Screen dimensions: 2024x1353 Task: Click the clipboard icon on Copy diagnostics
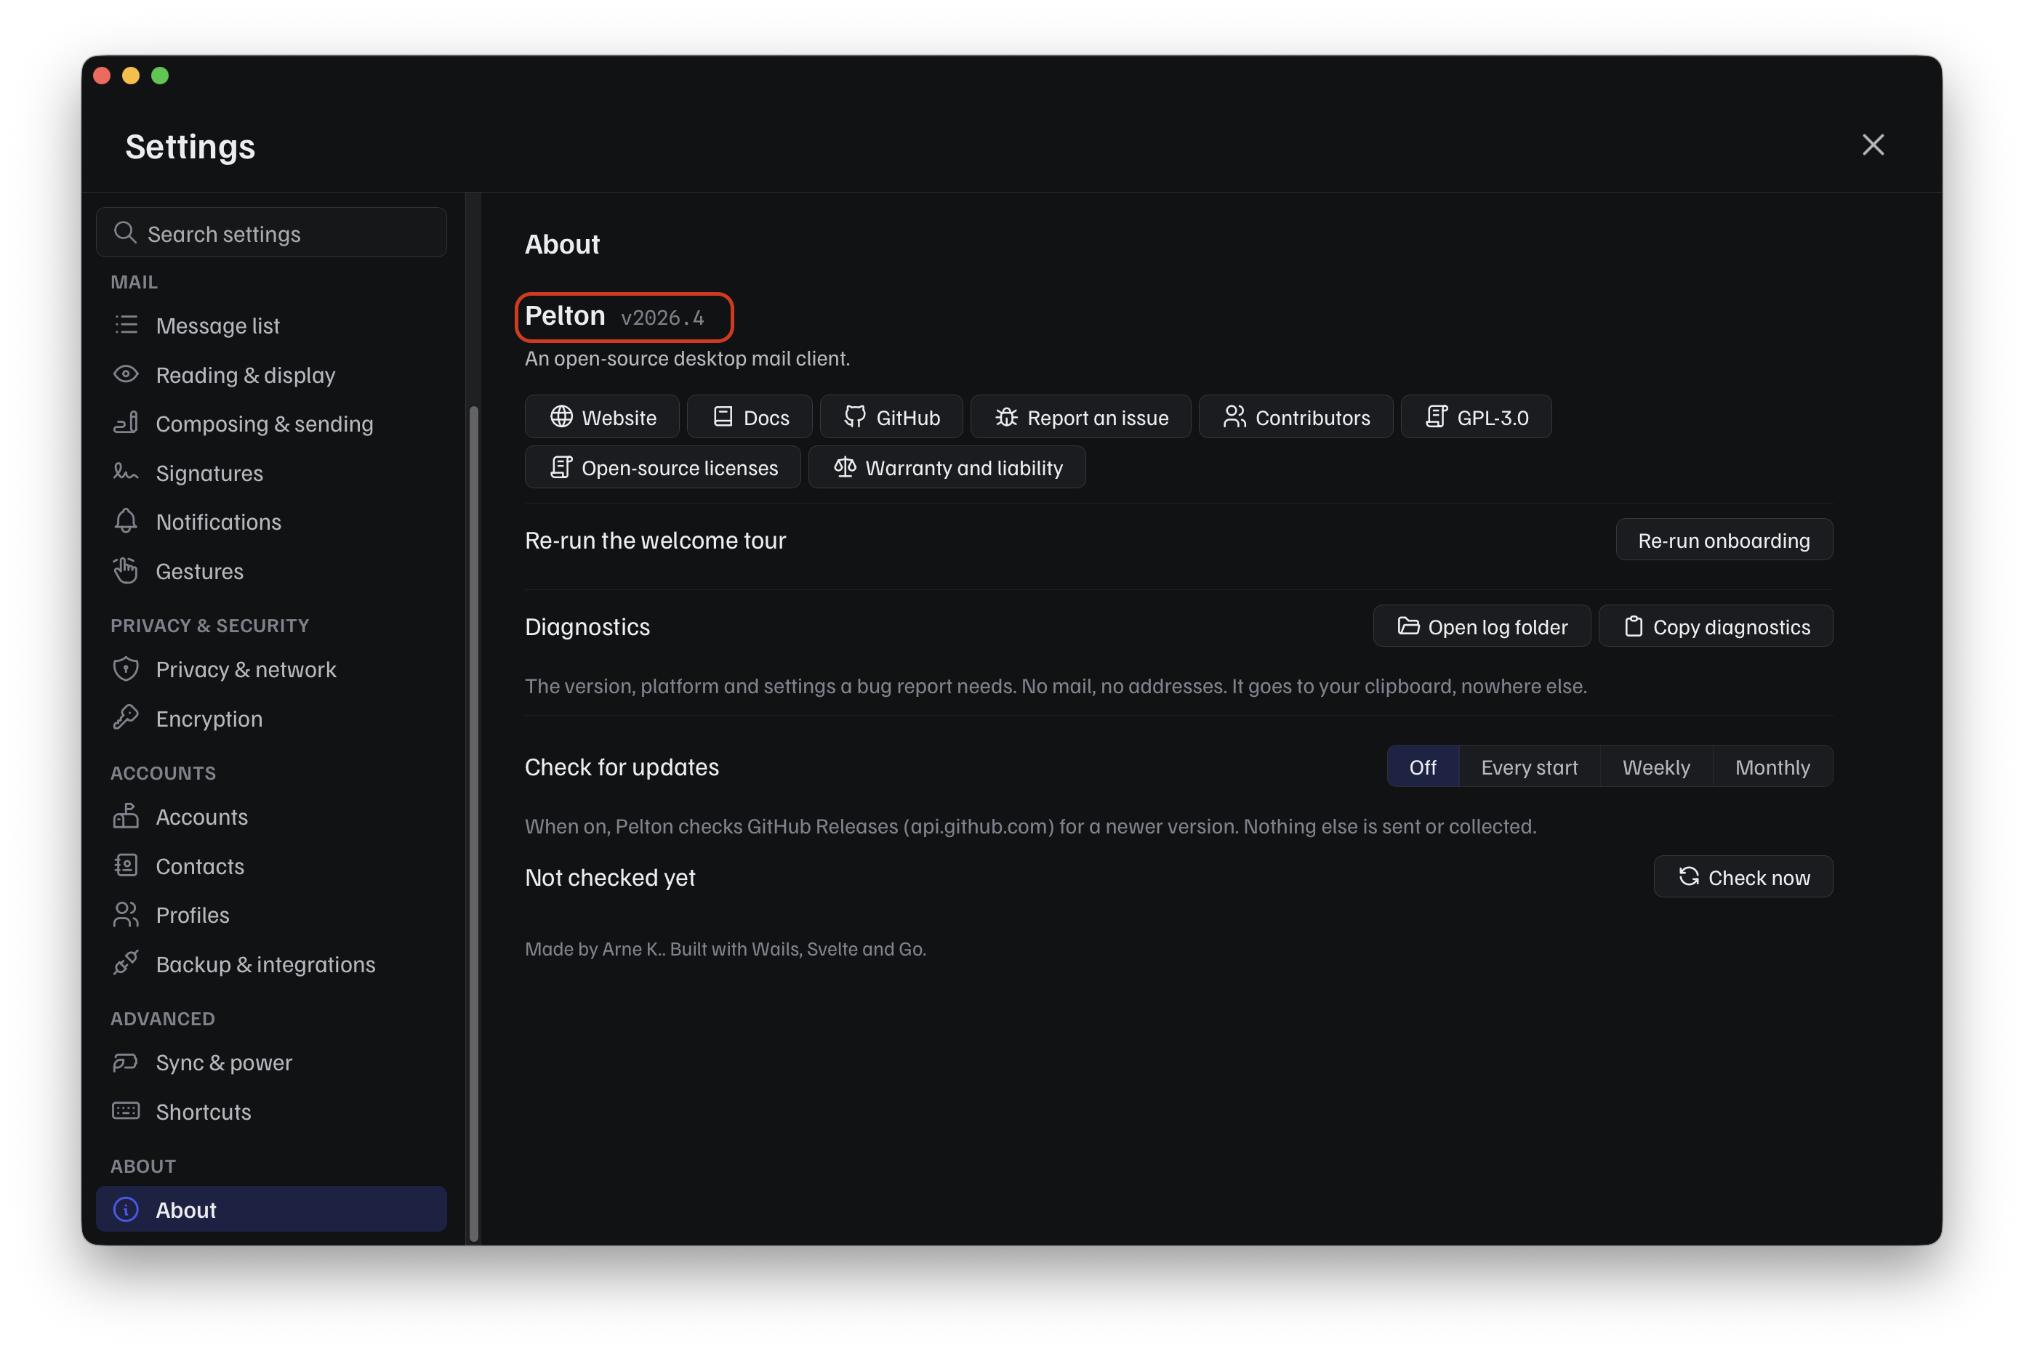pyautogui.click(x=1634, y=626)
